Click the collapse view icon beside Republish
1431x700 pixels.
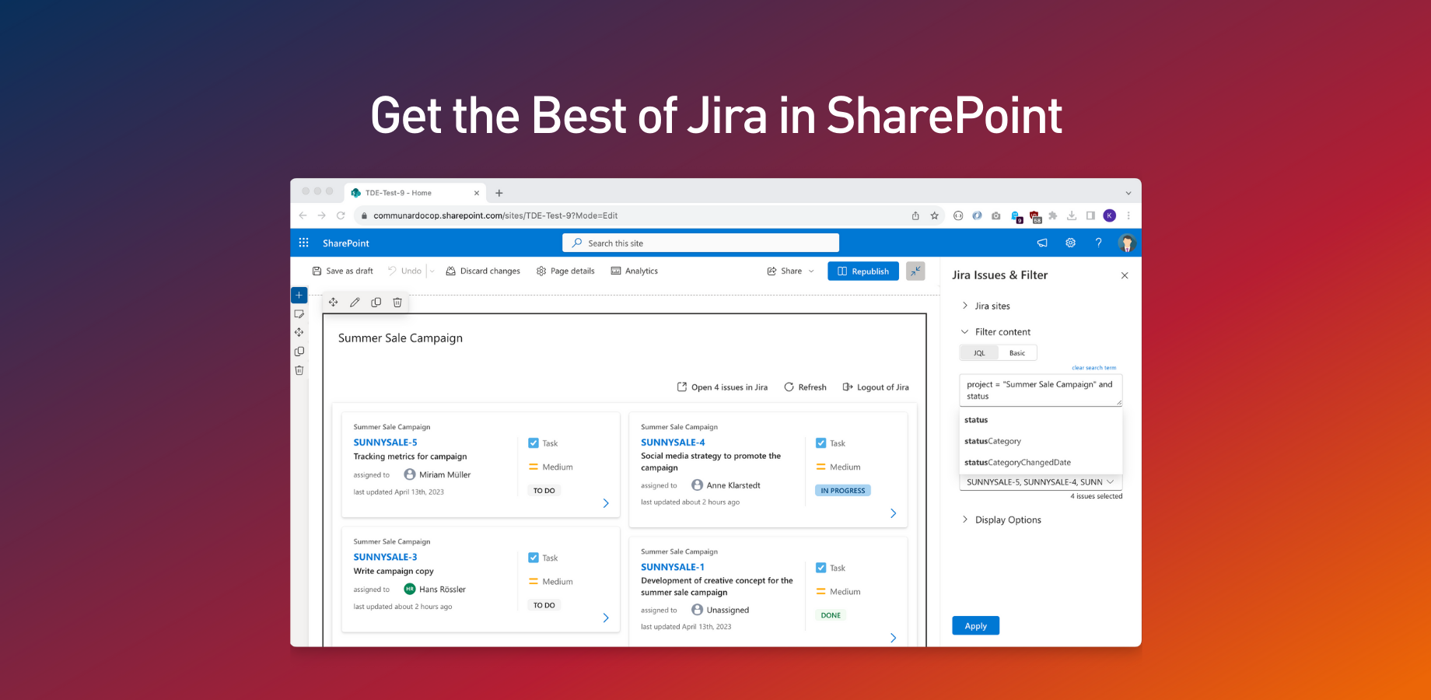pyautogui.click(x=915, y=271)
